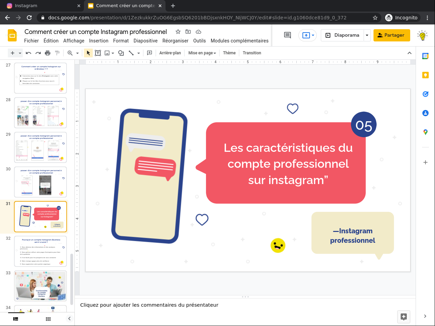Select the shape insertion tool
The height and width of the screenshot is (326, 435).
(x=121, y=53)
